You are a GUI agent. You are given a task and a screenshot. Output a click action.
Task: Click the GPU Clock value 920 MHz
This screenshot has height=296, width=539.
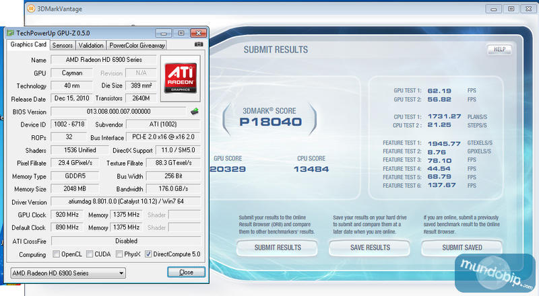[x=67, y=215]
